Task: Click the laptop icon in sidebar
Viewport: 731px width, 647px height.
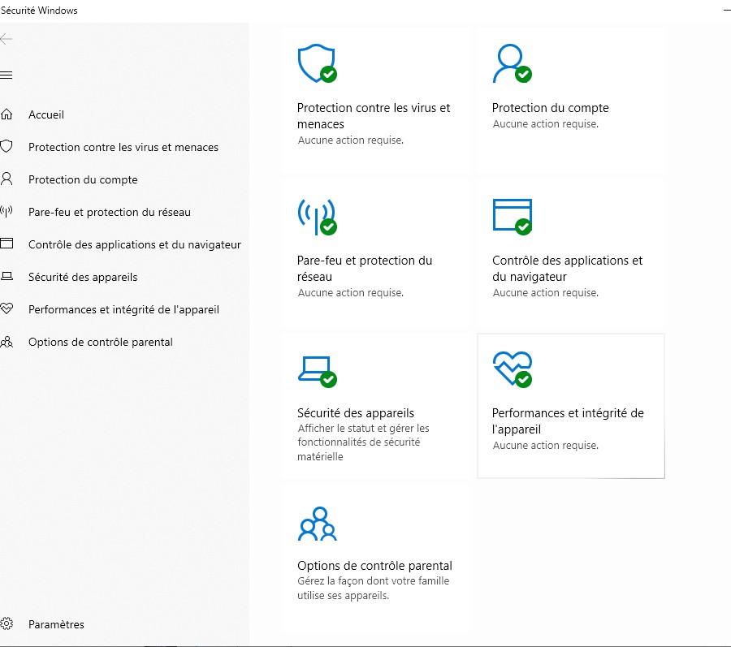Action: 6,276
